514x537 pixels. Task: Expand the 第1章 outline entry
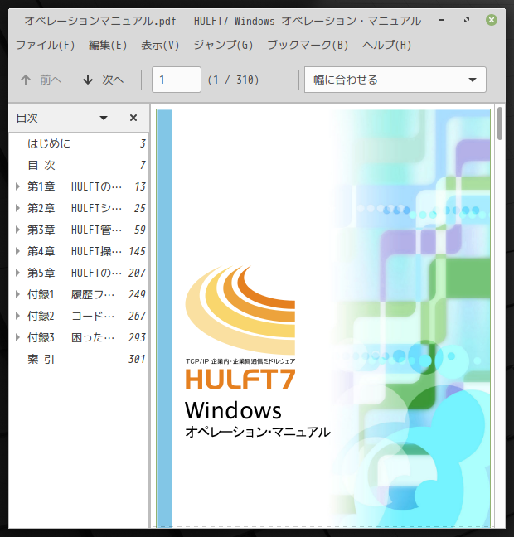point(17,186)
